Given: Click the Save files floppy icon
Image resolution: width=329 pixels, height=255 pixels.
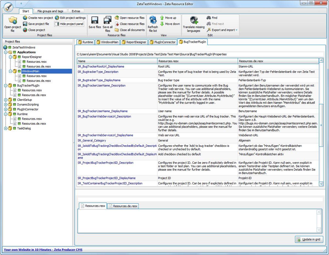Looking at the screenshot, I should (x=95, y=21).
